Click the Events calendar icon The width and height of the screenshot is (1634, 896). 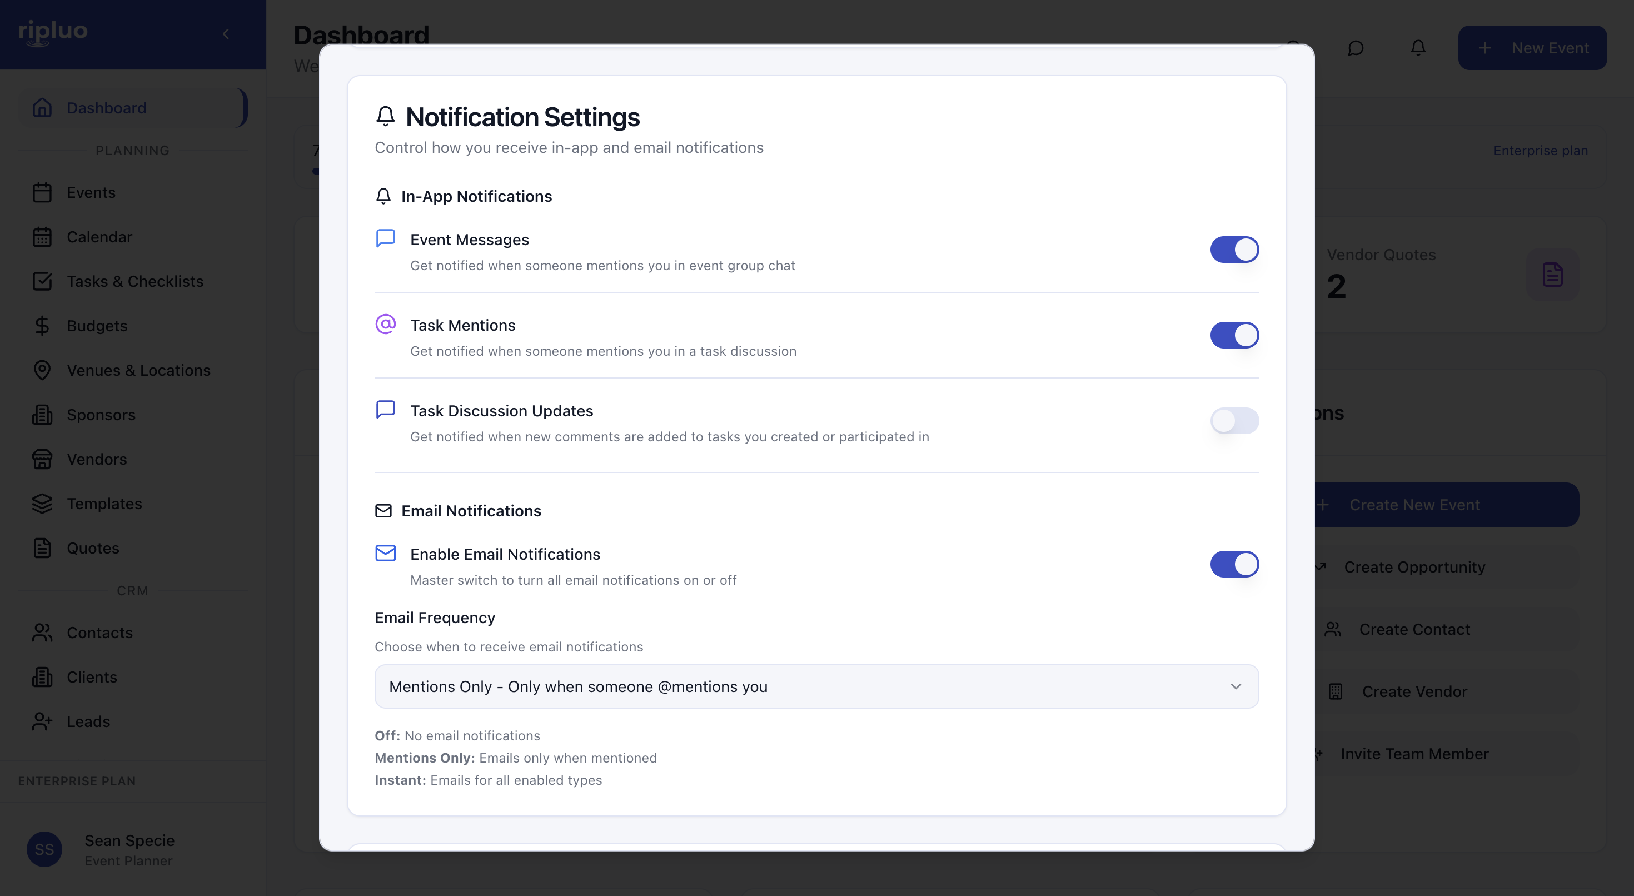pos(42,192)
